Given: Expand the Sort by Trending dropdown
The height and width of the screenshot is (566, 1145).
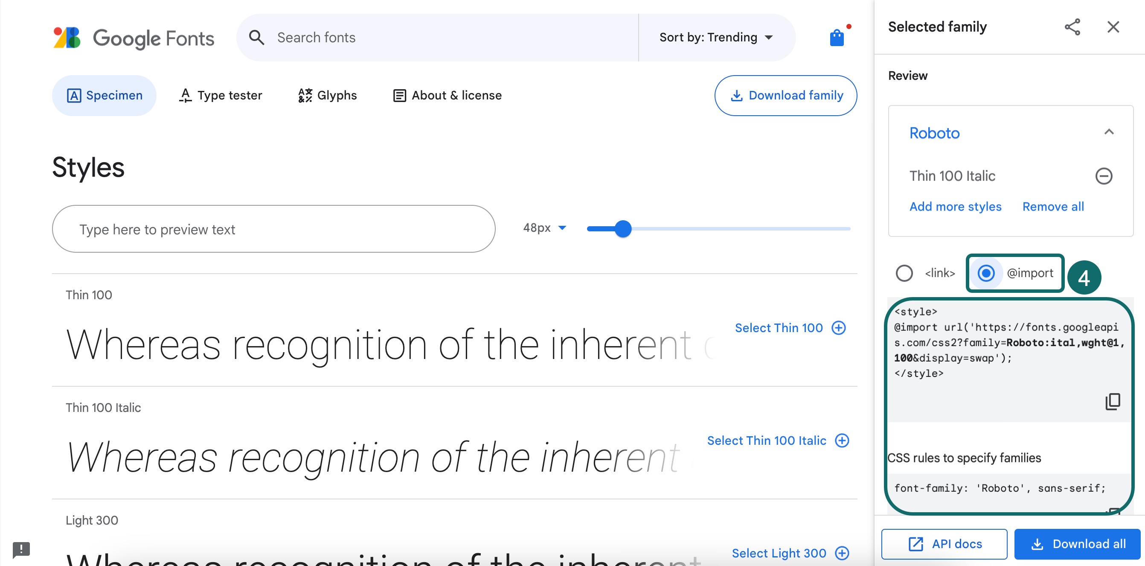Looking at the screenshot, I should [x=715, y=37].
